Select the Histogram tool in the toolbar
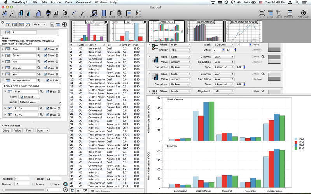 pyautogui.click(x=37, y=14)
